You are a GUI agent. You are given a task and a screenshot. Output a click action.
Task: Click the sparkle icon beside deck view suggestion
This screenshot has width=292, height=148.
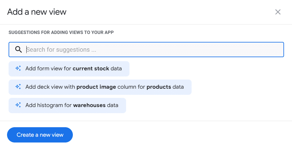point(18,87)
